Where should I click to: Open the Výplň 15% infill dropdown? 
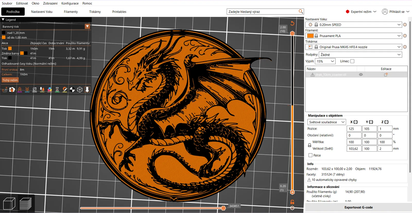coord(325,61)
